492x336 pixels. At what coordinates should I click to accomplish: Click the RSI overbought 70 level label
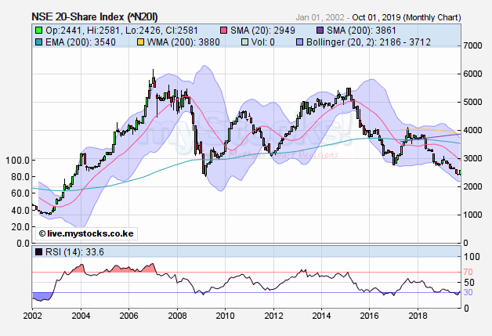(468, 273)
